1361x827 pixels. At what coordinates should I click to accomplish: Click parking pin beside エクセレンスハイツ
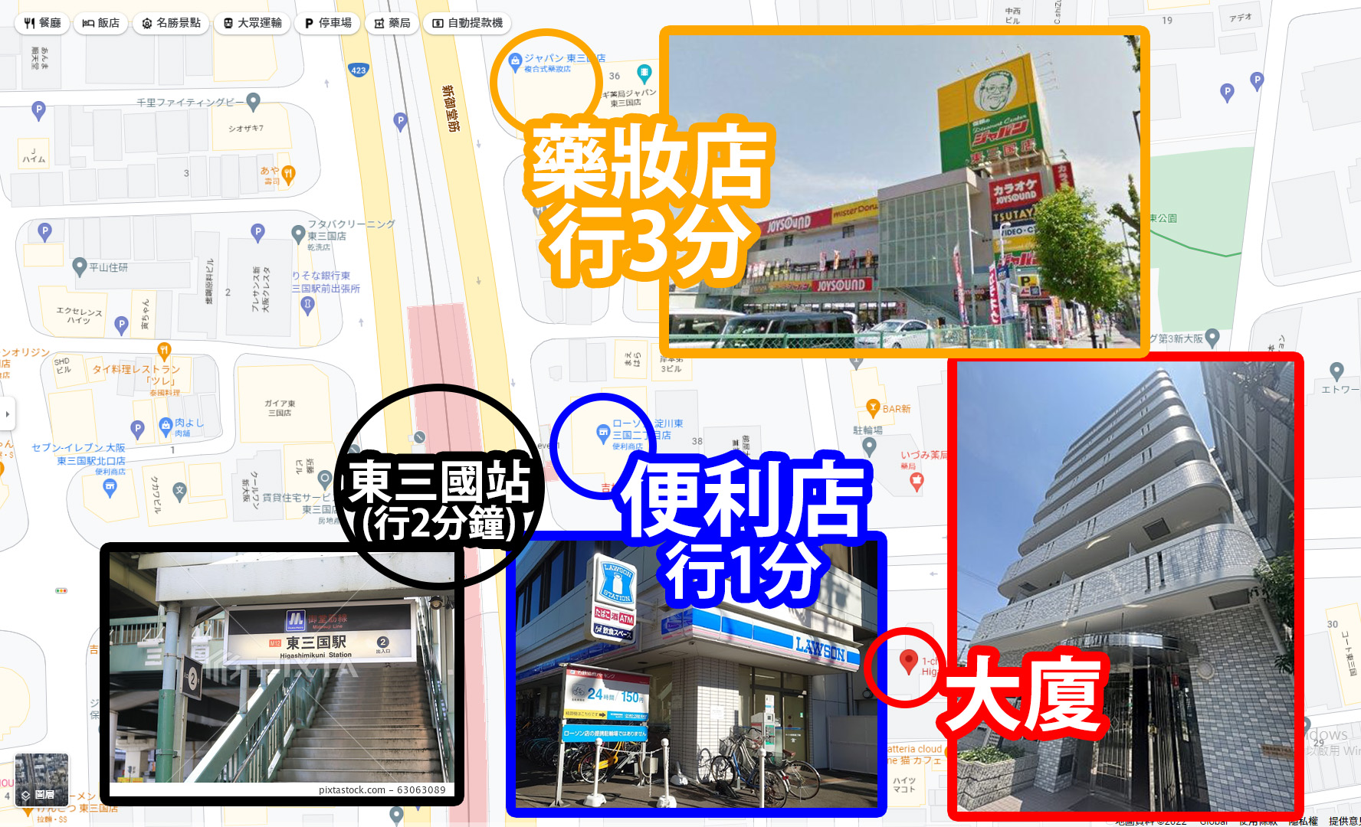coord(121,325)
